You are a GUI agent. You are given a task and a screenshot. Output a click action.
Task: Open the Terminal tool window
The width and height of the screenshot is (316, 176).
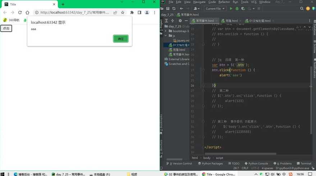(304, 163)
